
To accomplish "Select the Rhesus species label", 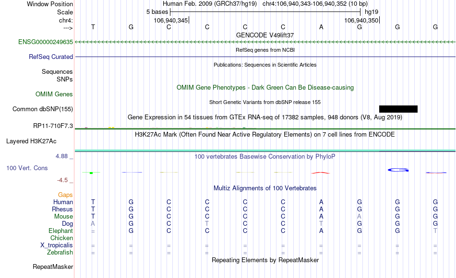I will click(62, 209).
